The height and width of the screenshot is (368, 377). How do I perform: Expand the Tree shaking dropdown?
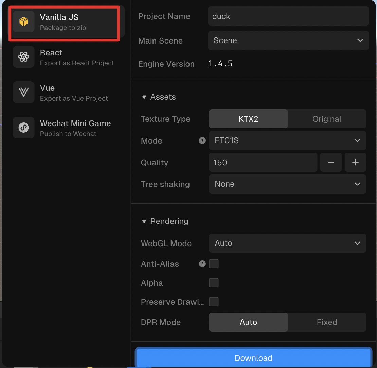287,184
